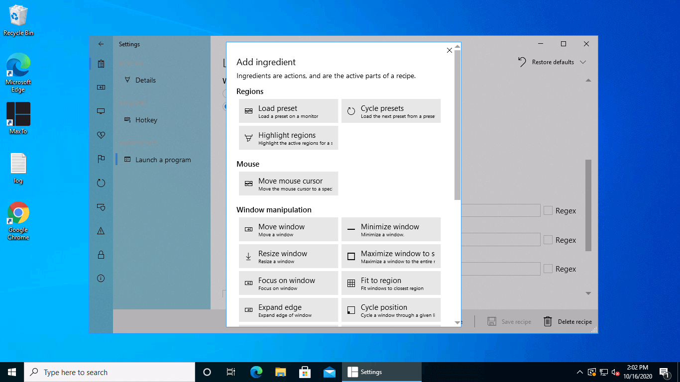Viewport: 680px width, 382px height.
Task: Choose the Minimize window ingredient
Action: coord(391,229)
